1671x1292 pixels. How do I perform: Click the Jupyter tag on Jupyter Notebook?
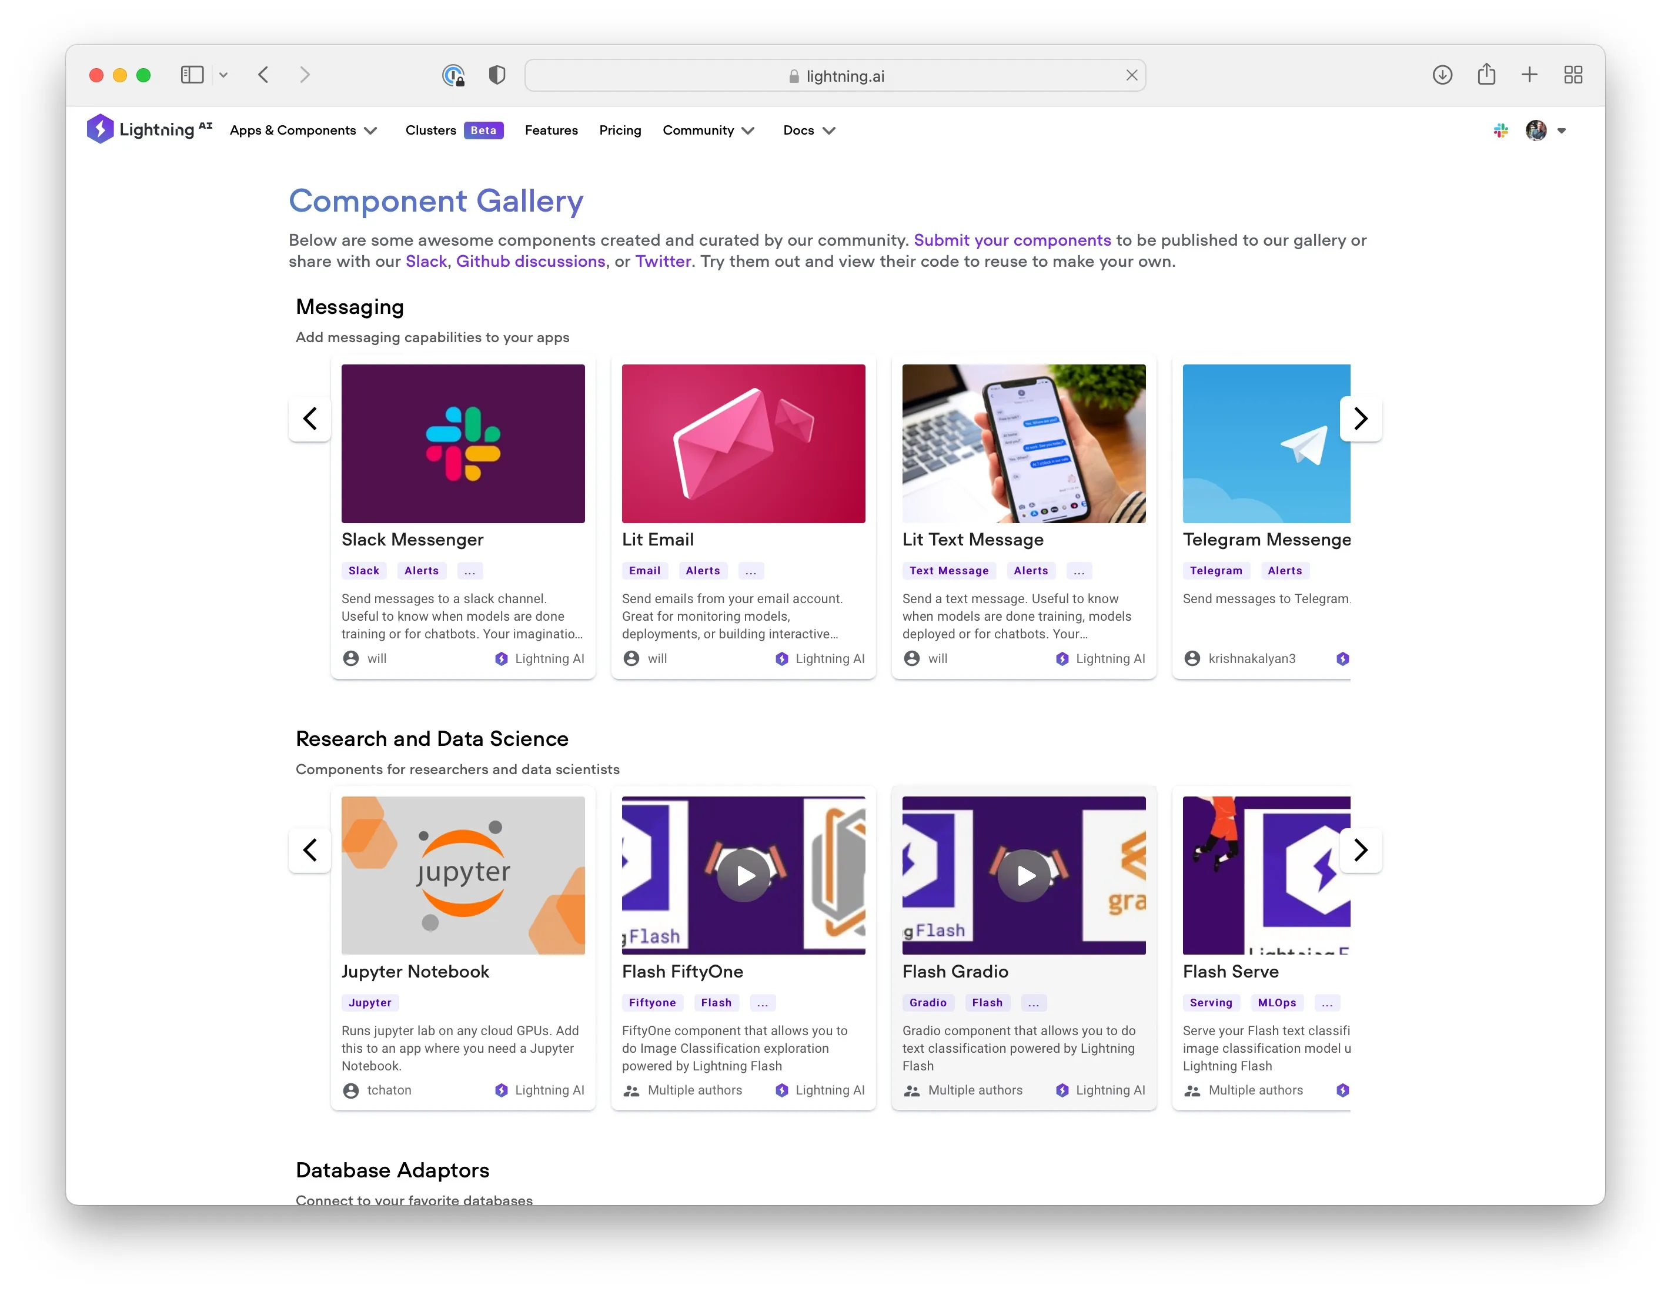coord(370,1003)
